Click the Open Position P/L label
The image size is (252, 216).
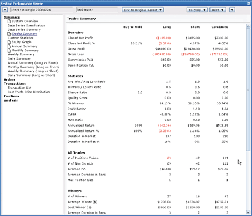(x=80, y=65)
